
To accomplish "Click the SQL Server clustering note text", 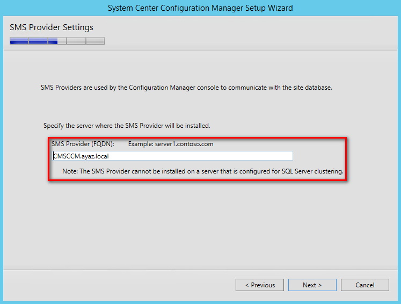I will tap(203, 171).
